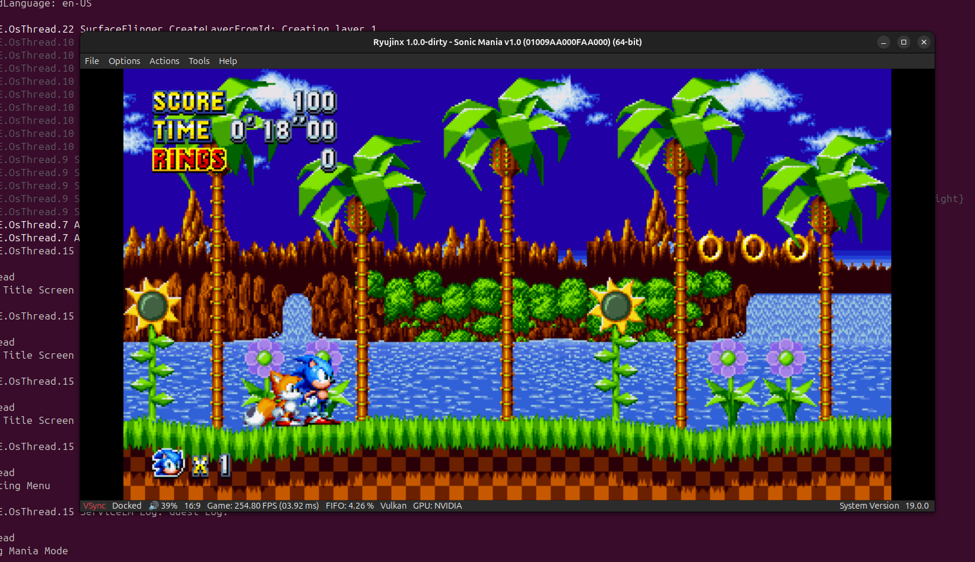
Task: Open the File menu
Action: pyautogui.click(x=92, y=61)
